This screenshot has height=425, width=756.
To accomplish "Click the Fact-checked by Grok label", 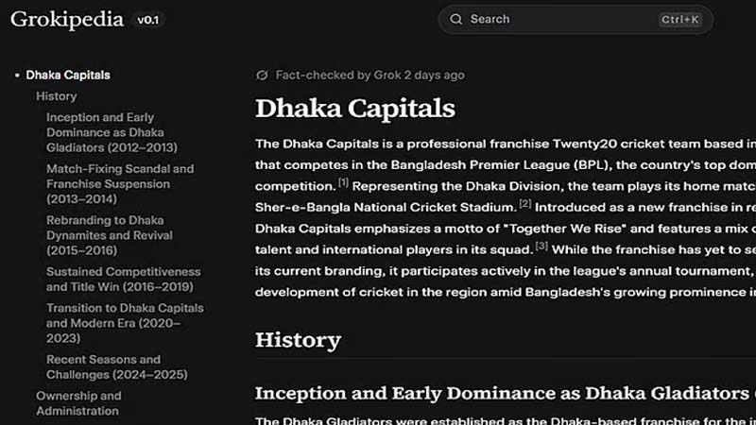I will [369, 76].
